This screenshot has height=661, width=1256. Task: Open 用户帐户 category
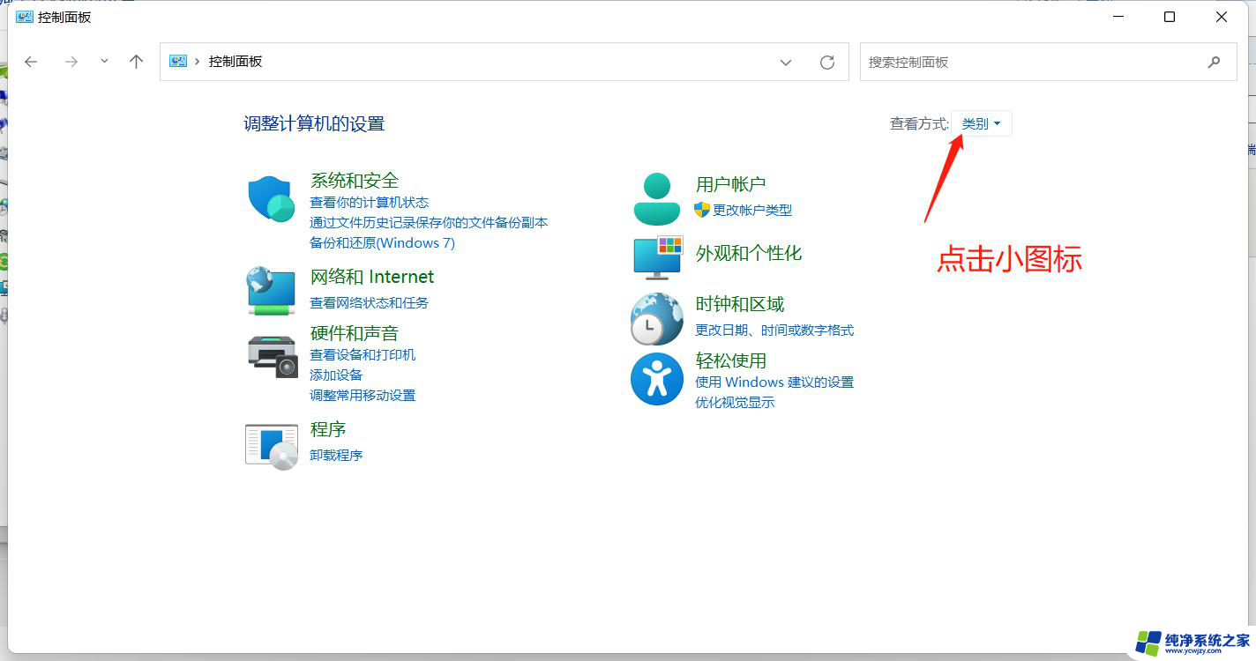click(x=730, y=184)
